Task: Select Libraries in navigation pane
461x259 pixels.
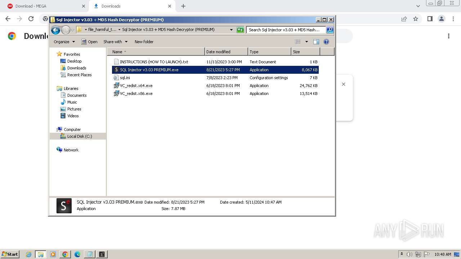Action: [x=71, y=88]
